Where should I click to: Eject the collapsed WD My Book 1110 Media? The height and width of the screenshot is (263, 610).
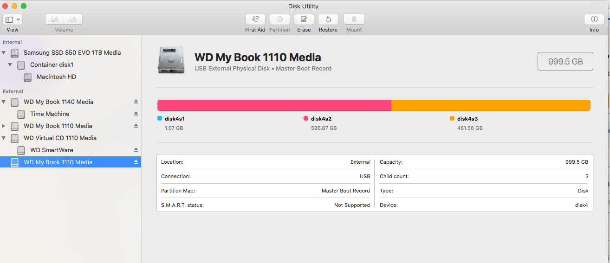point(136,126)
